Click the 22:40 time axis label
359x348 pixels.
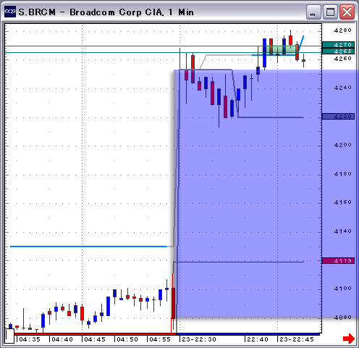(258, 339)
